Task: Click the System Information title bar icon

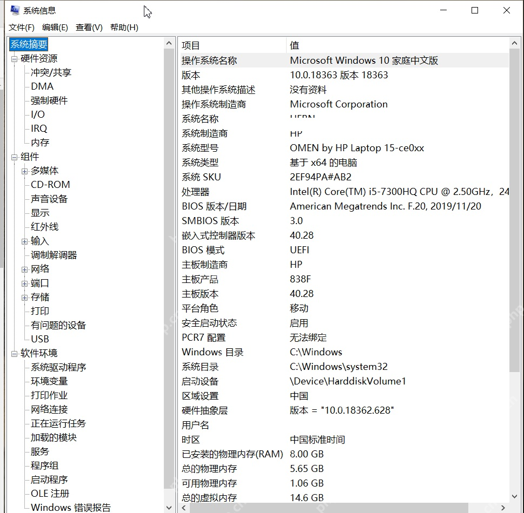Action: point(15,10)
